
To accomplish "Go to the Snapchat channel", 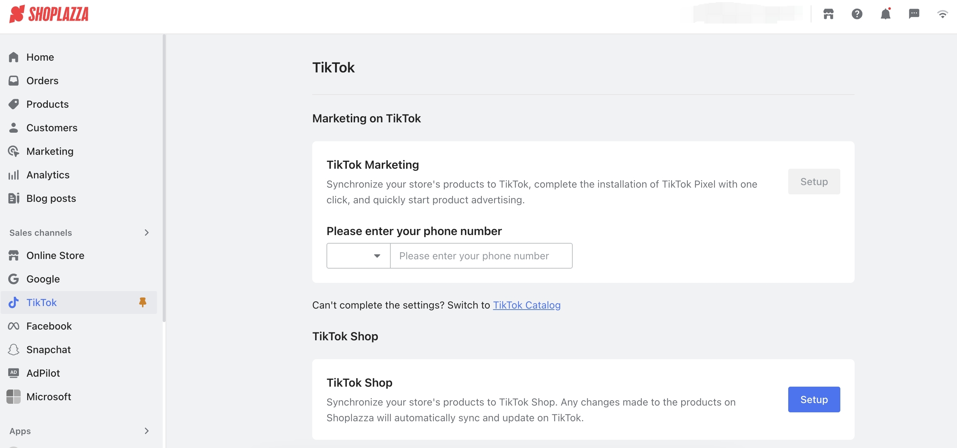I will click(x=48, y=349).
